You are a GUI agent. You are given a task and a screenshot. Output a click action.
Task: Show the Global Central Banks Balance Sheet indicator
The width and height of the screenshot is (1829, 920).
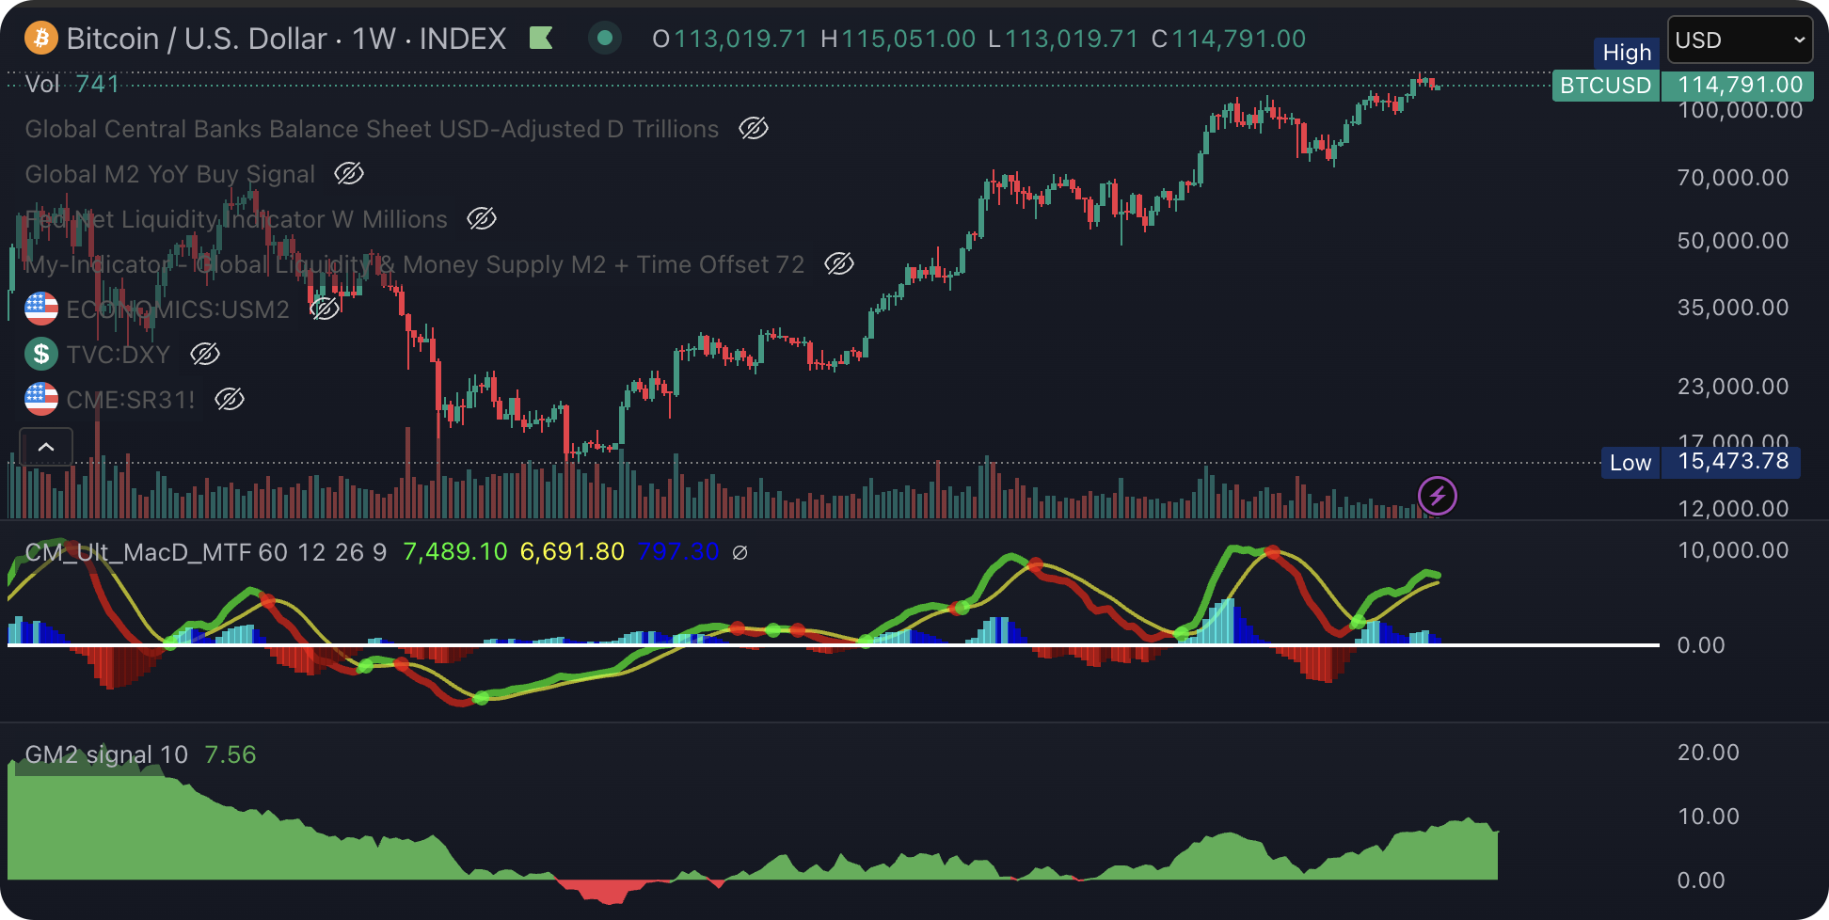pyautogui.click(x=753, y=128)
